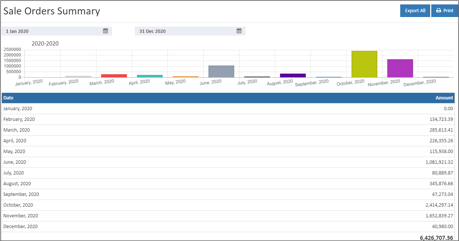Screen dimensions: 459x241
Task: Click the June, 2020 chart axis label
Action: (211, 82)
